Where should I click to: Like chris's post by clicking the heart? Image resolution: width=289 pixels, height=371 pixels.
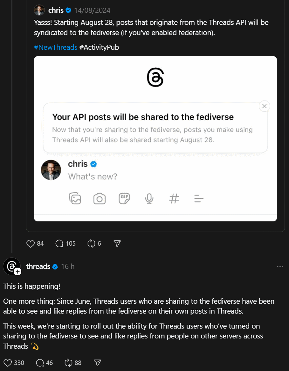30,243
